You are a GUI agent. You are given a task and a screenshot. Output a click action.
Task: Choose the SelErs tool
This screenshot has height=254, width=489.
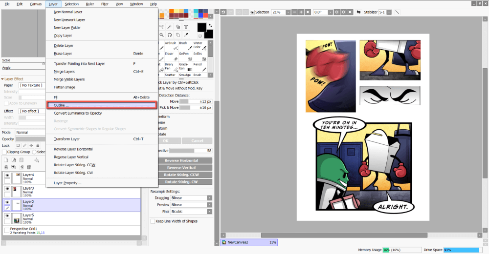tap(200, 56)
